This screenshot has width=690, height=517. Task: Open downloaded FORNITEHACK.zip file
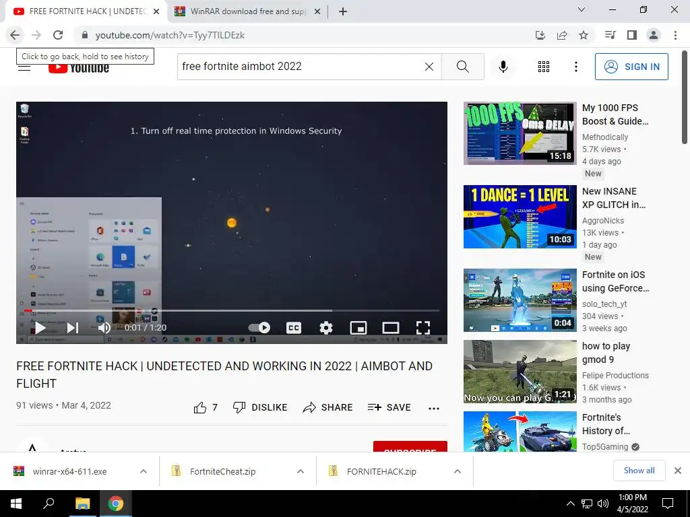[x=381, y=471]
